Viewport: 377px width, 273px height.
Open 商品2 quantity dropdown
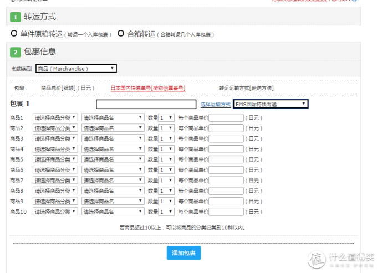(x=166, y=128)
